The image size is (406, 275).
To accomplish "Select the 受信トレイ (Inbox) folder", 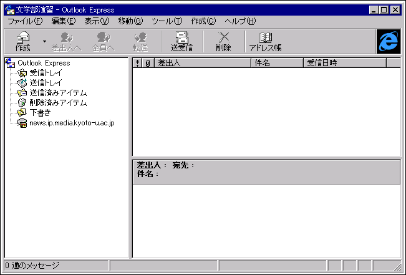I will tap(46, 73).
